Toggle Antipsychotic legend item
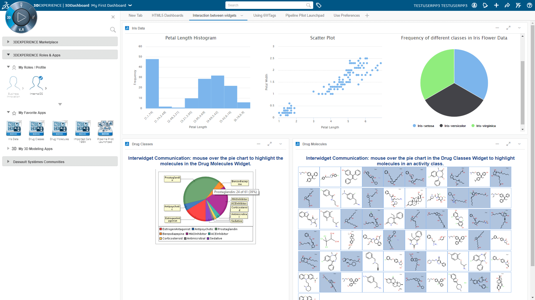The image size is (535, 300). pos(202,229)
